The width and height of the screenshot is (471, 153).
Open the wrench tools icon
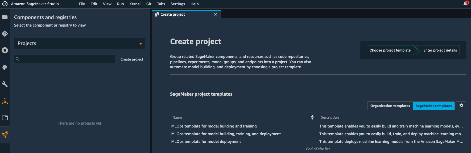5,84
